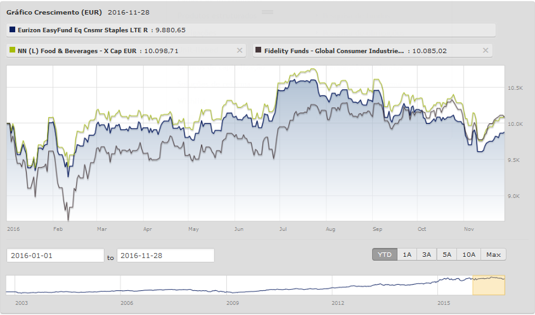This screenshot has width=535, height=315.
Task: Click the end date field 2016-11-28
Action: 165,256
